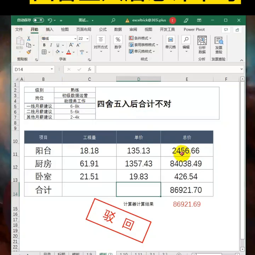Switch to the 公式 tab
255x255 pixels.
point(103,29)
